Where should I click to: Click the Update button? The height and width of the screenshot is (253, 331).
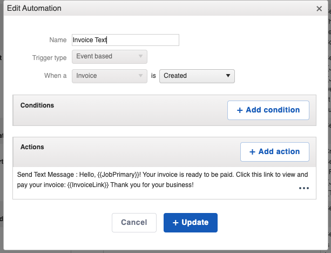point(191,223)
